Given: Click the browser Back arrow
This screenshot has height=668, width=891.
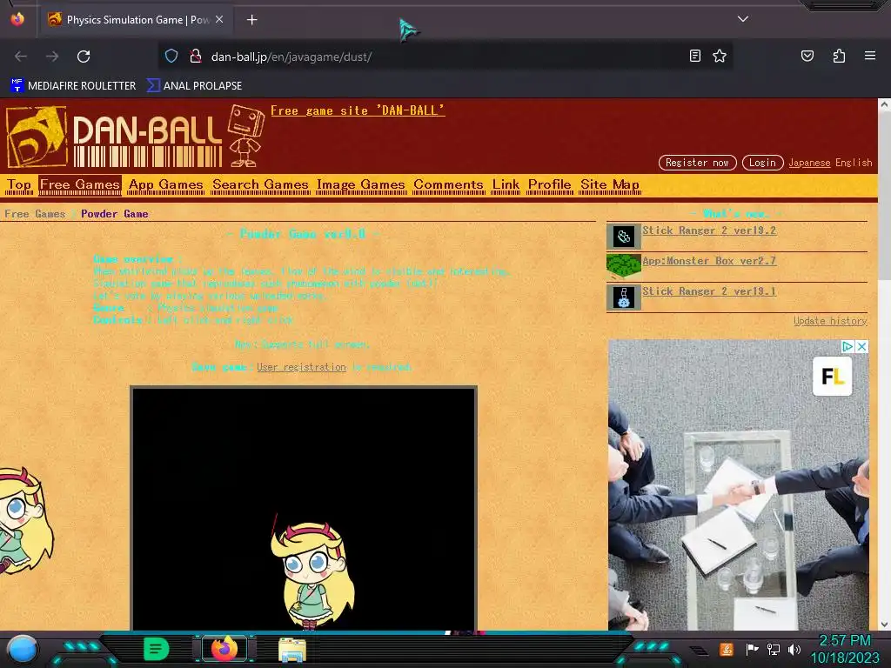Looking at the screenshot, I should point(21,57).
